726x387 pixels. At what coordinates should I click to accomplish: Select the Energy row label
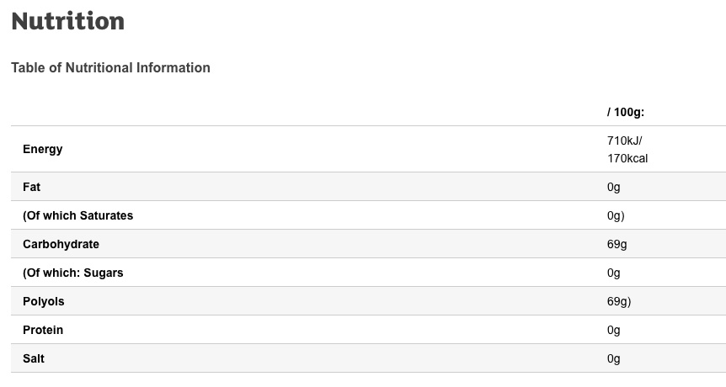(x=43, y=150)
